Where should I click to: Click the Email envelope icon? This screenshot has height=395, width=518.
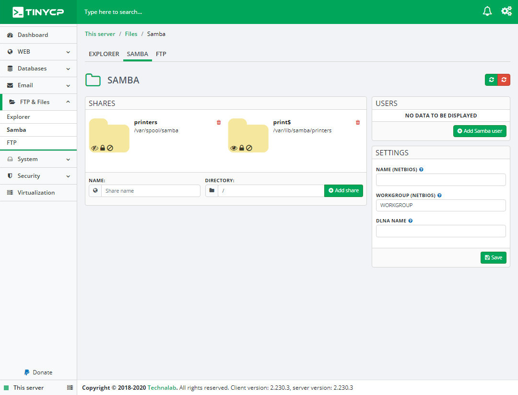click(x=10, y=85)
